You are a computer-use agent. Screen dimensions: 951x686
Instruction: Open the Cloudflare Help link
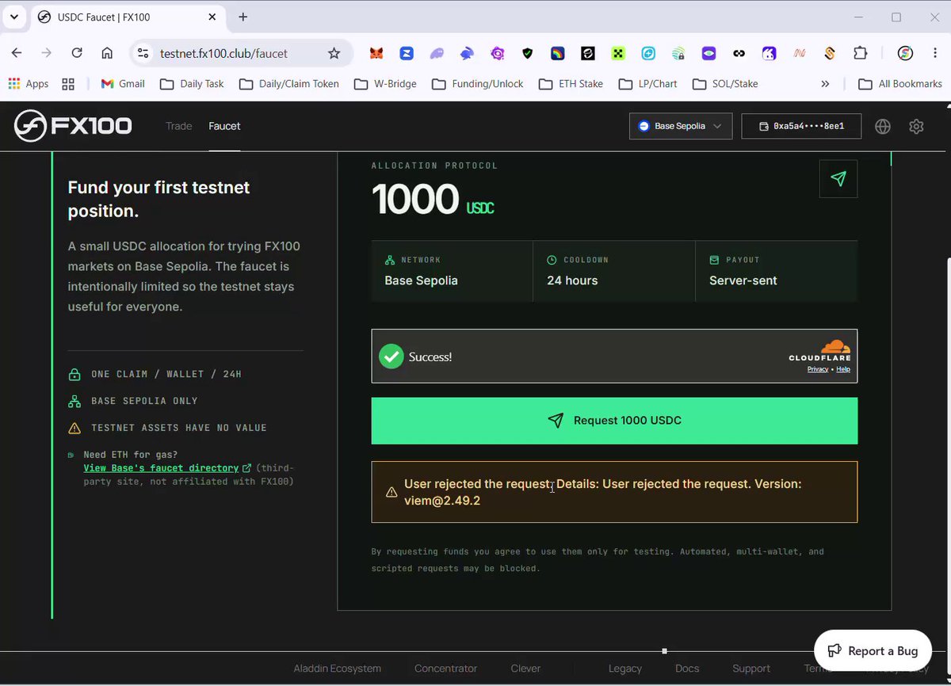843,369
